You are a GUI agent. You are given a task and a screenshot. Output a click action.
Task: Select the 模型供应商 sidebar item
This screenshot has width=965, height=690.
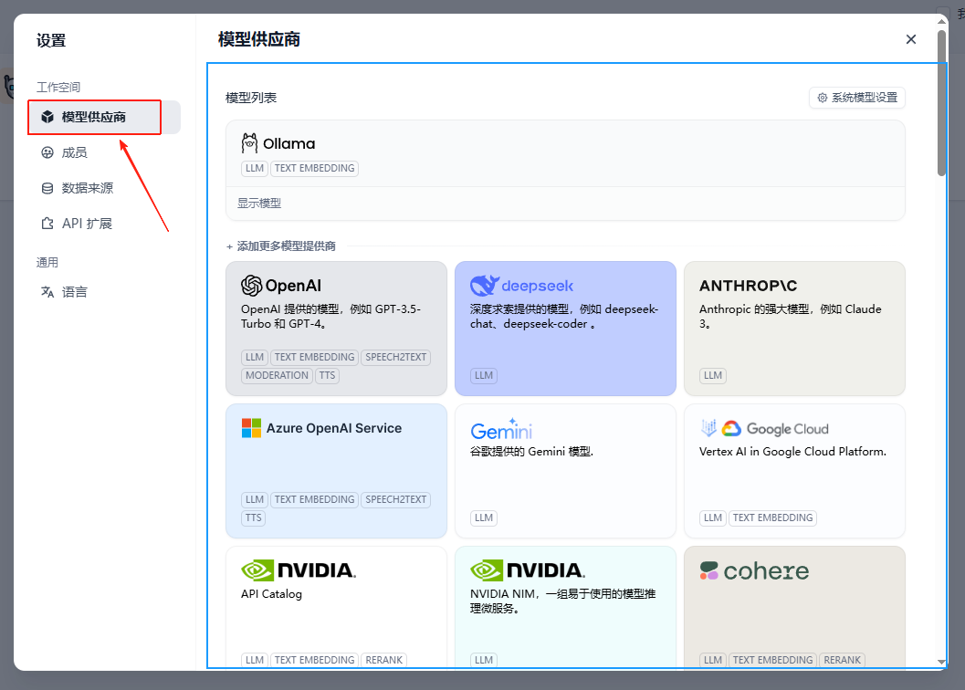pyautogui.click(x=94, y=117)
